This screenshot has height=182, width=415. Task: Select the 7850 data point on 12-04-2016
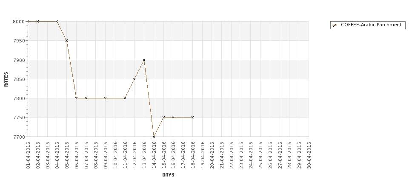(x=134, y=79)
